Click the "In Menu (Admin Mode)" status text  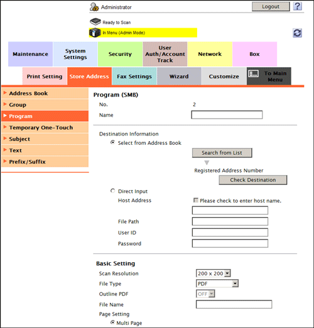(x=124, y=33)
